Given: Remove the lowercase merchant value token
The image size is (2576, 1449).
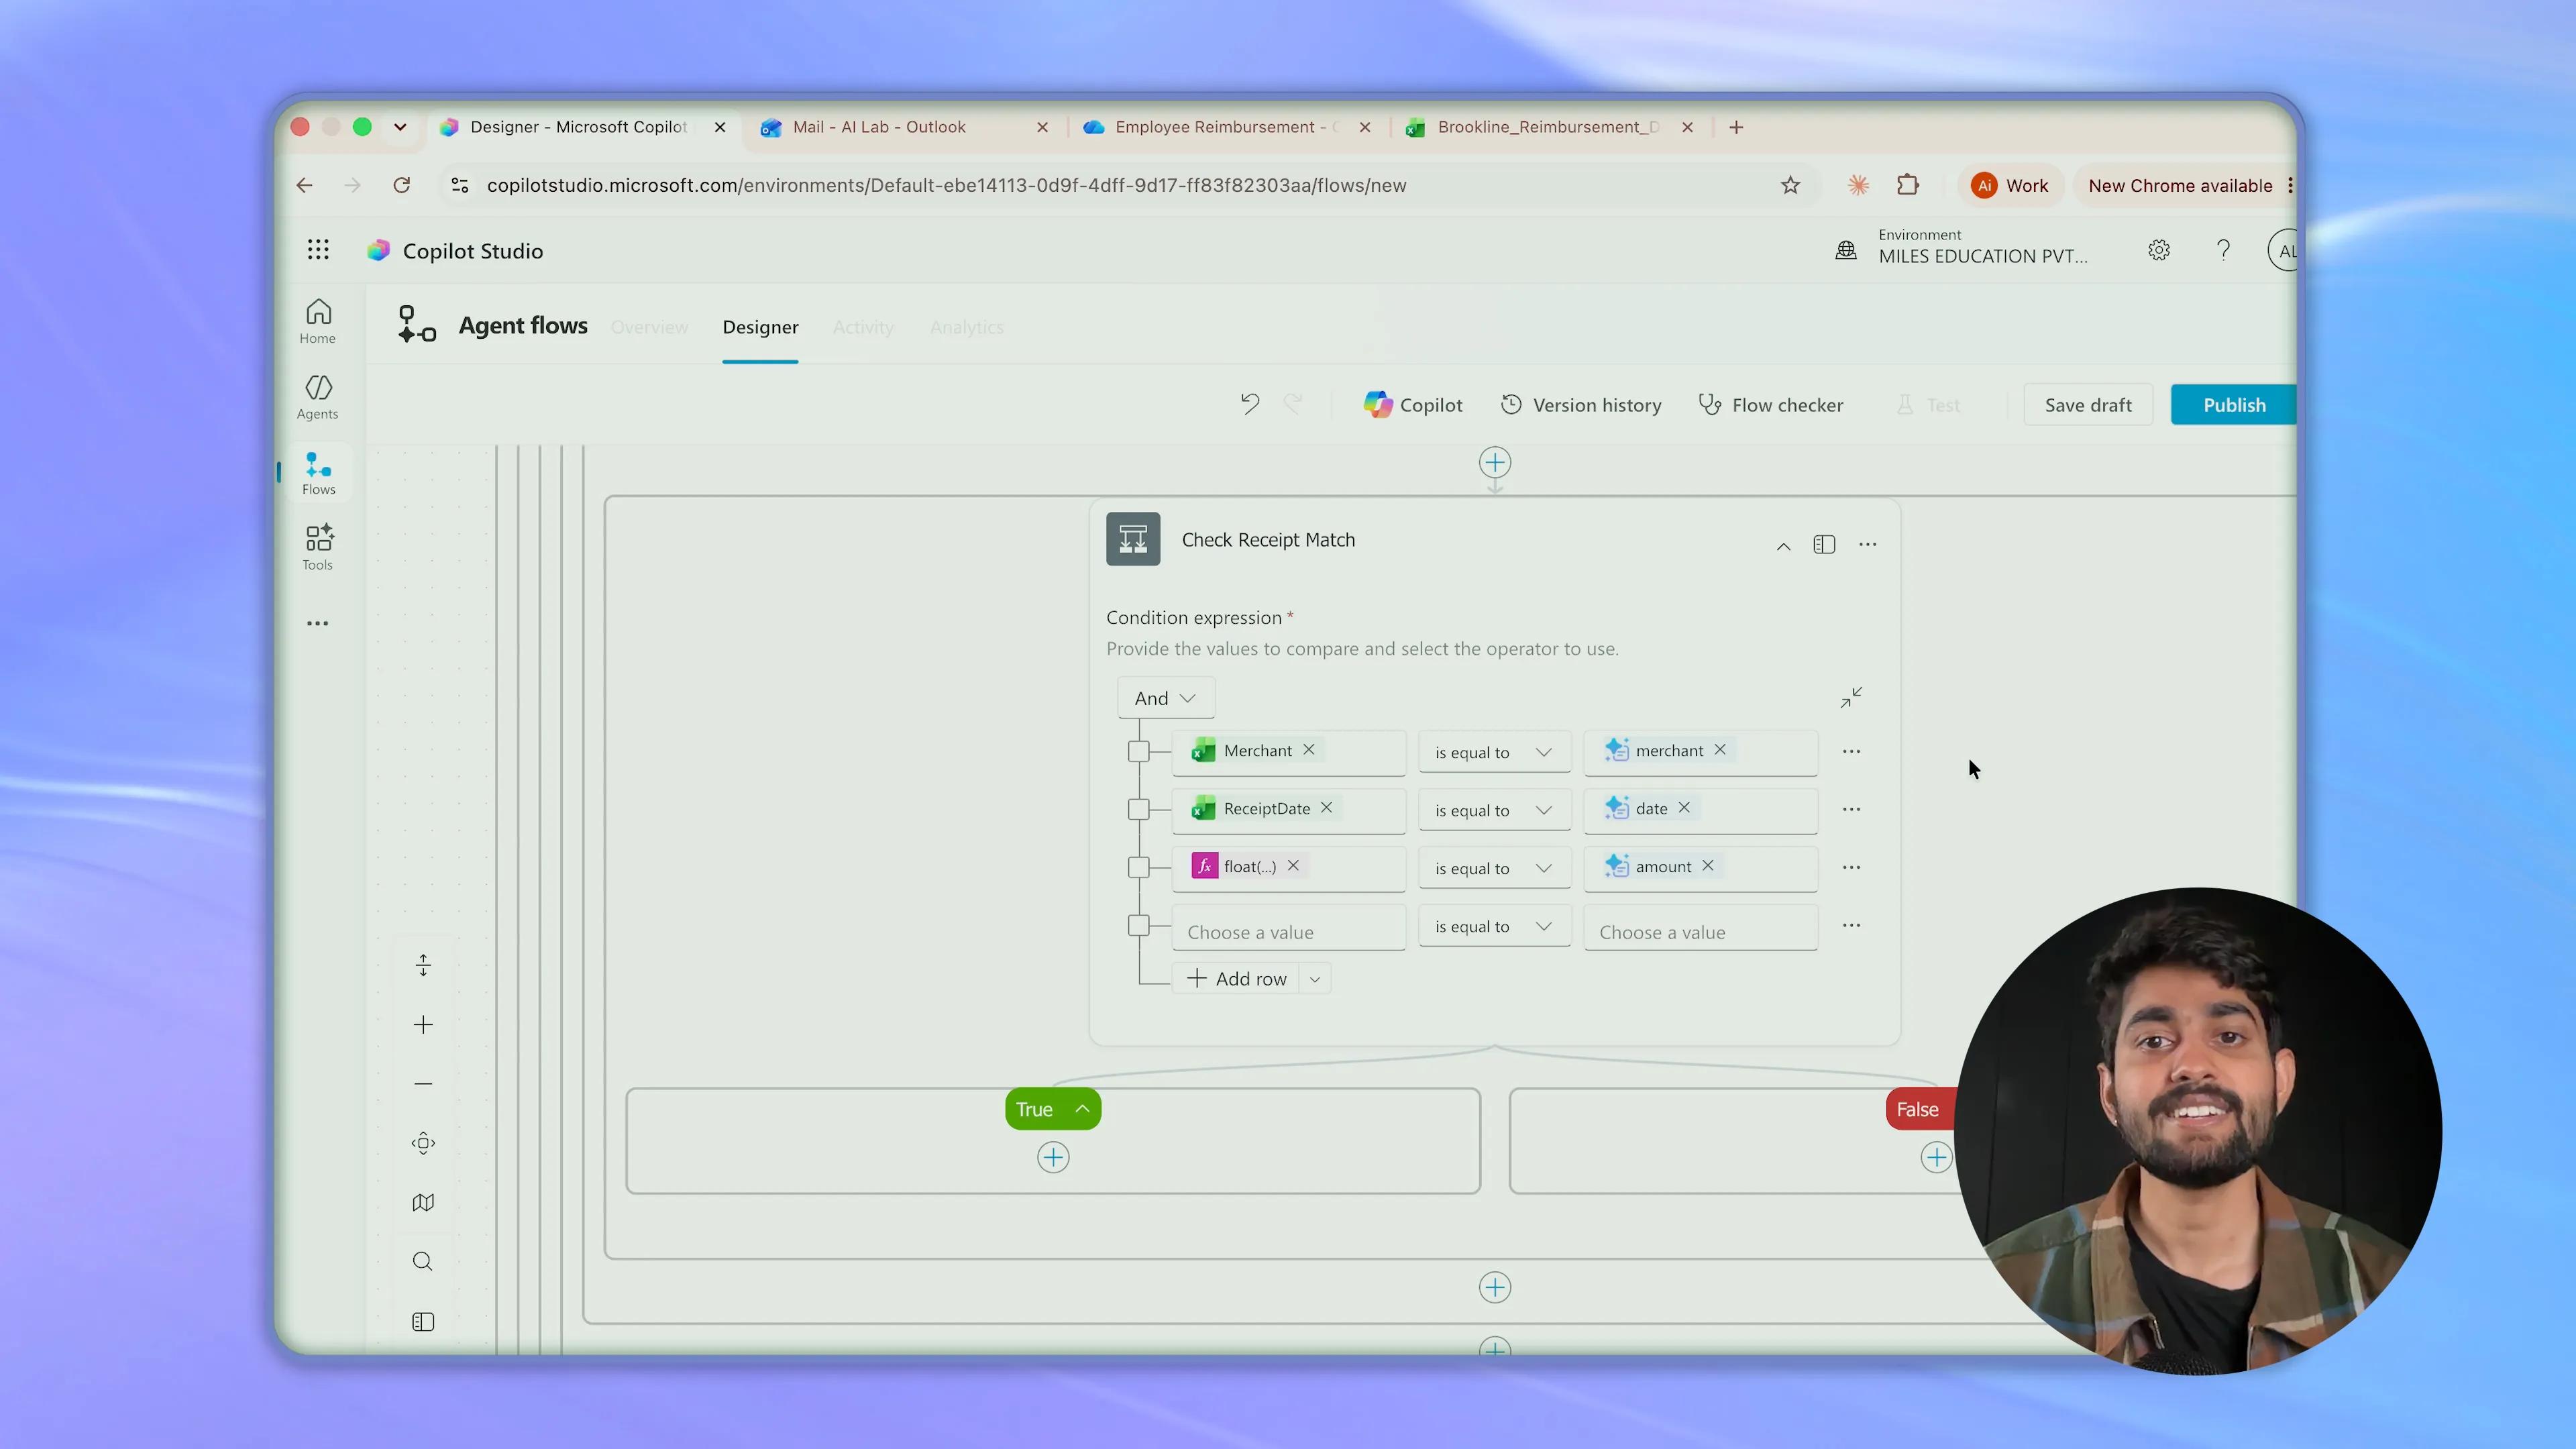Looking at the screenshot, I should pos(1720,749).
